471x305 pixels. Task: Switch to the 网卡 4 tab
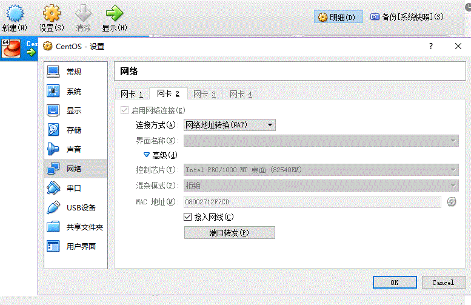pos(241,94)
